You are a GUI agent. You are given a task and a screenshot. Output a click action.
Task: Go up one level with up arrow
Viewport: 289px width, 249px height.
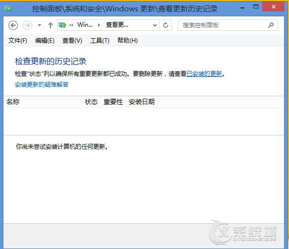pos(51,25)
